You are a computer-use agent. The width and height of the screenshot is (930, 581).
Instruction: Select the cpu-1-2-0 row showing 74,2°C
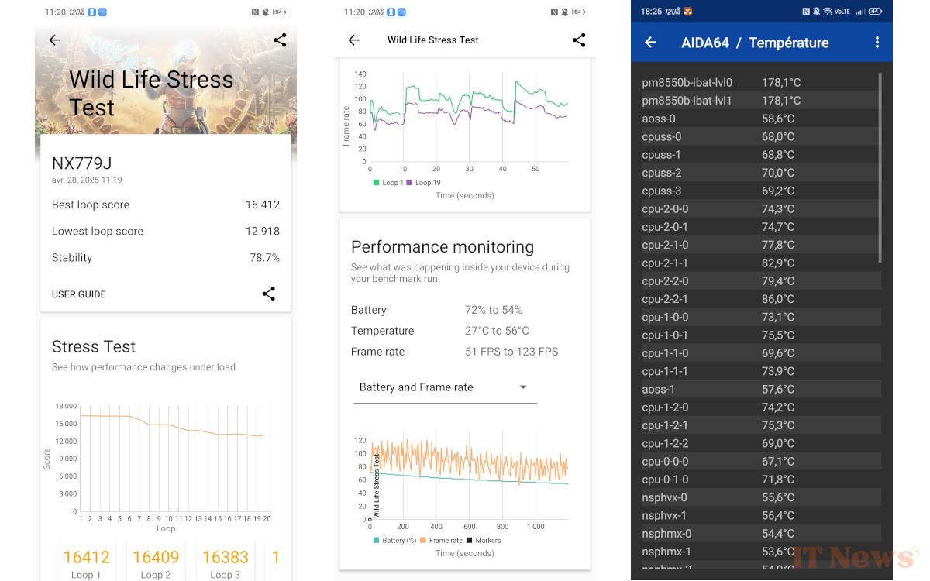click(x=760, y=407)
